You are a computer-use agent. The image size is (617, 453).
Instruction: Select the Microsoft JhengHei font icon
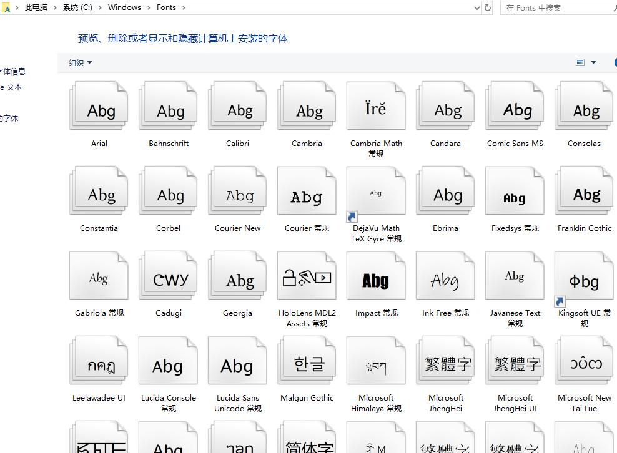(x=445, y=360)
